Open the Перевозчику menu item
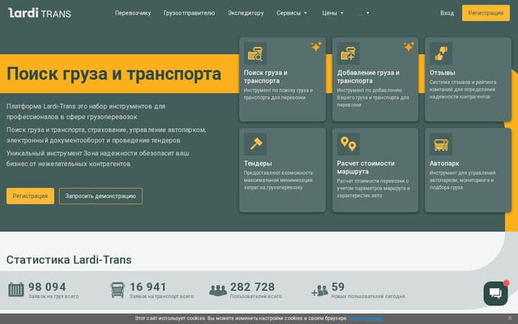Image resolution: width=518 pixels, height=324 pixels. [x=133, y=13]
